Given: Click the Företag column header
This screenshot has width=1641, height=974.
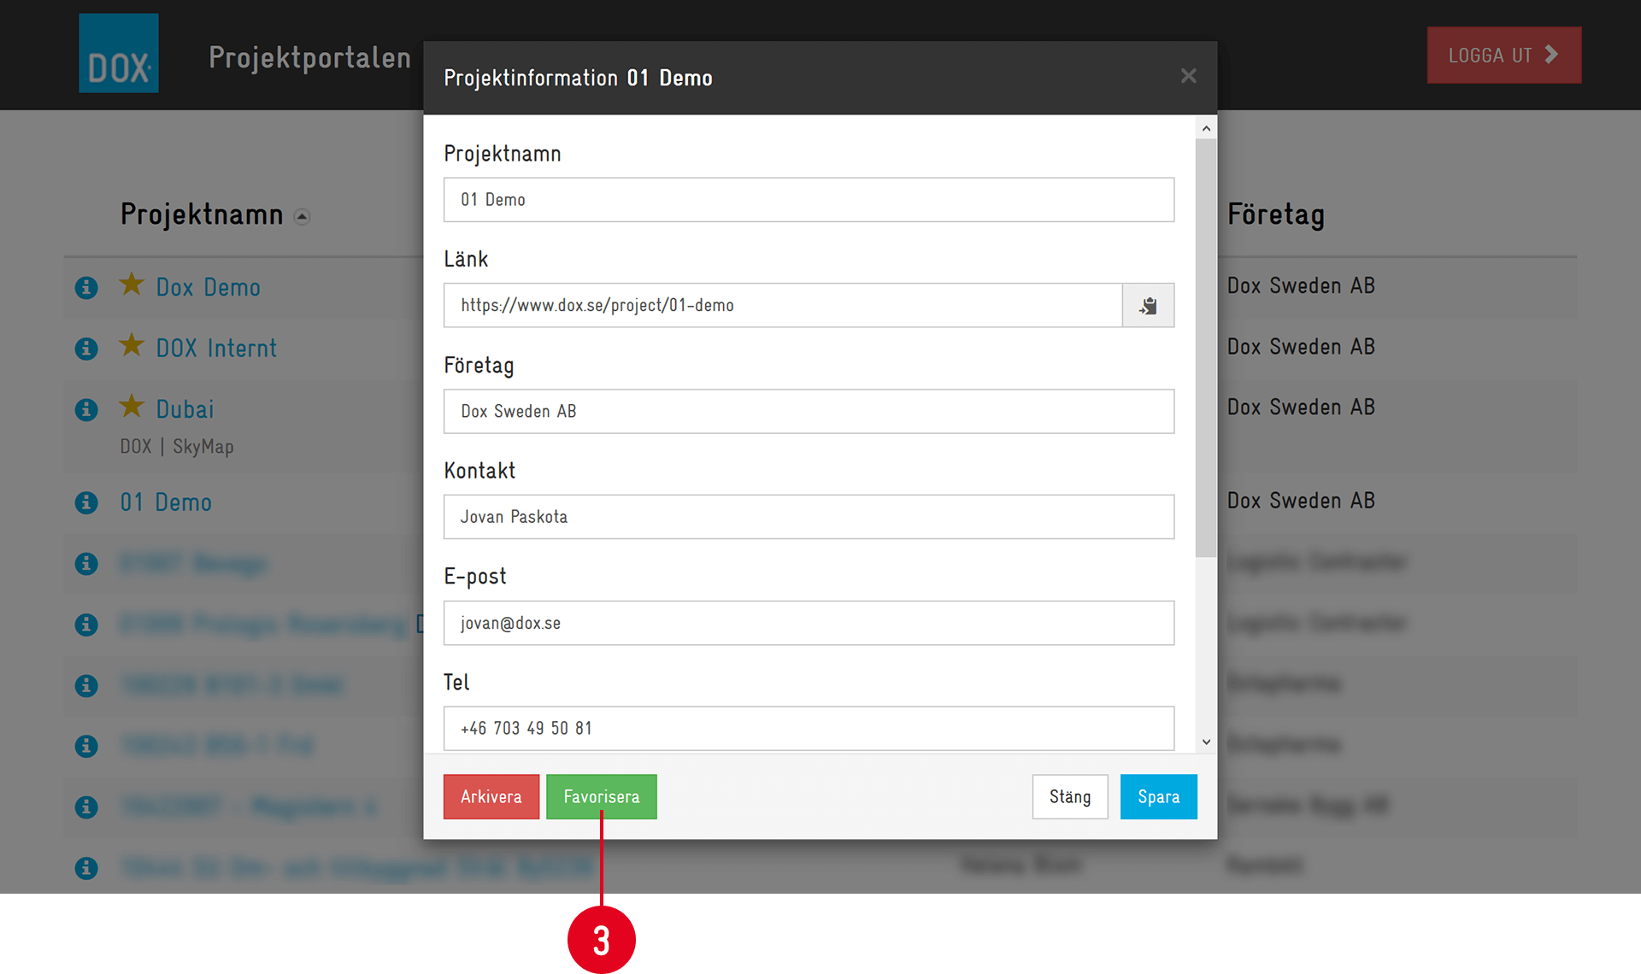Looking at the screenshot, I should (1276, 214).
